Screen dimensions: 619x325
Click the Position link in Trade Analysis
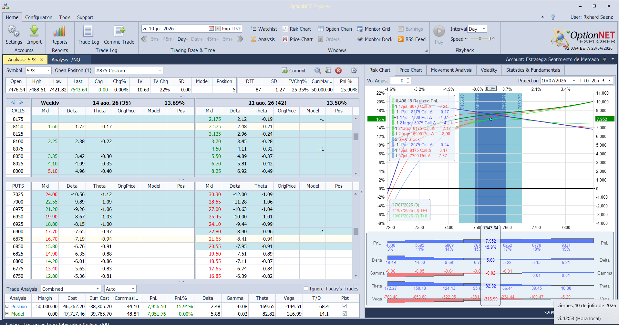pyautogui.click(x=19, y=306)
